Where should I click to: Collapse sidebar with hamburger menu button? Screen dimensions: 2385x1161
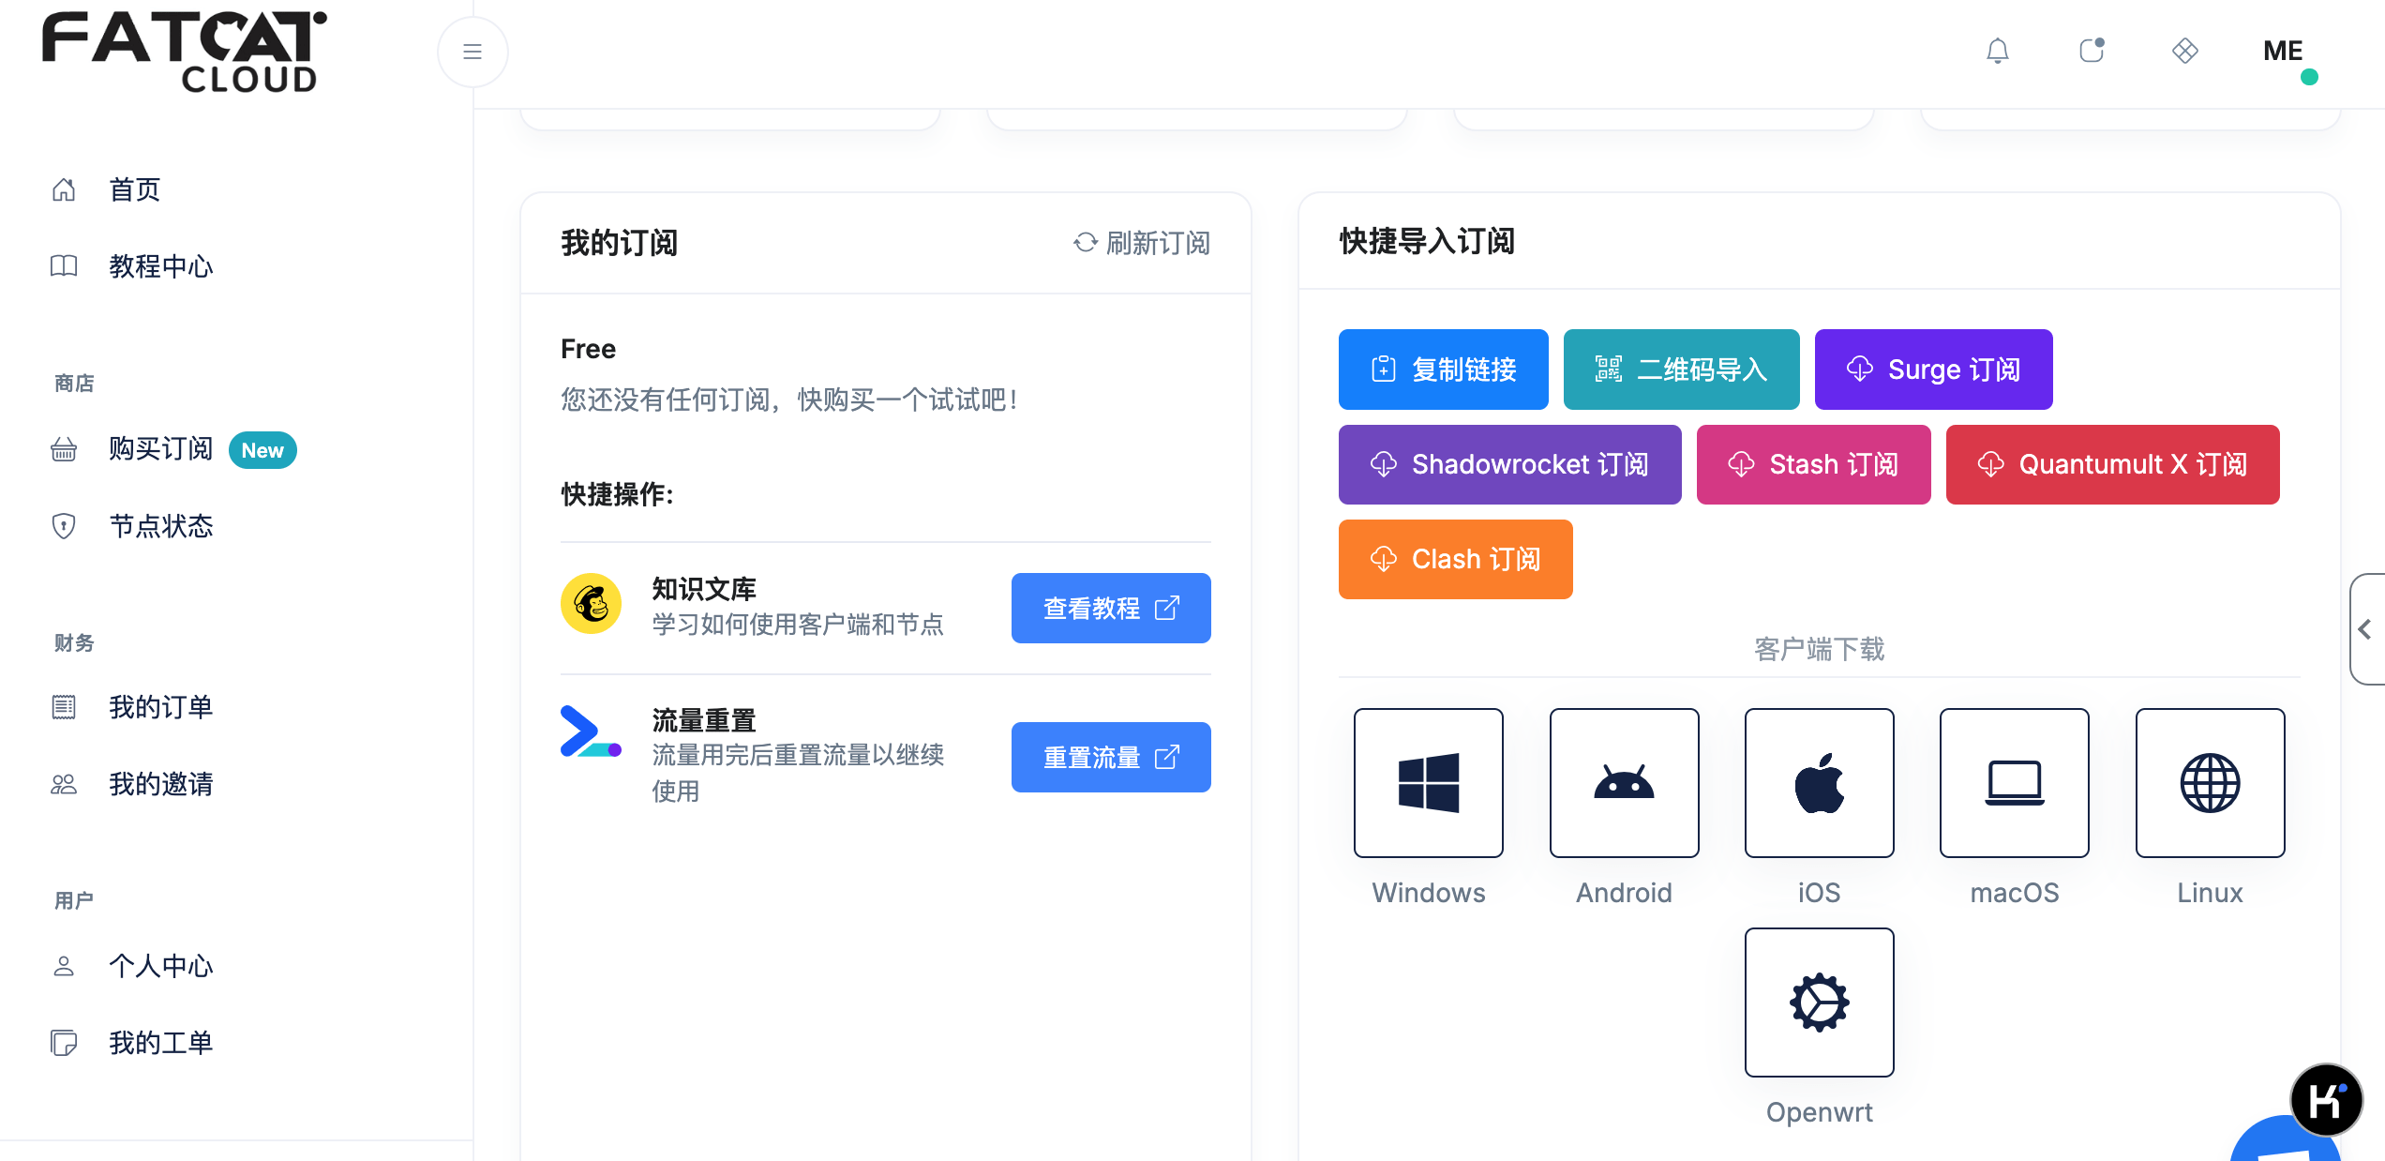tap(472, 52)
